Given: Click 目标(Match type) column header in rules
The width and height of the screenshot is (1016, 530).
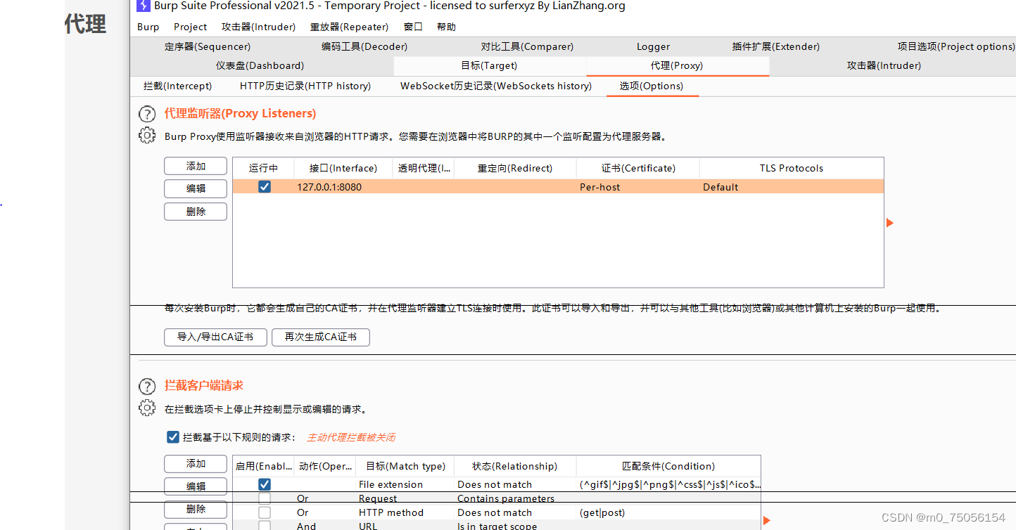Looking at the screenshot, I should (406, 466).
